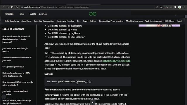Click the GeeksforGeeks logo
The width and height of the screenshot is (187, 105).
(93, 14)
